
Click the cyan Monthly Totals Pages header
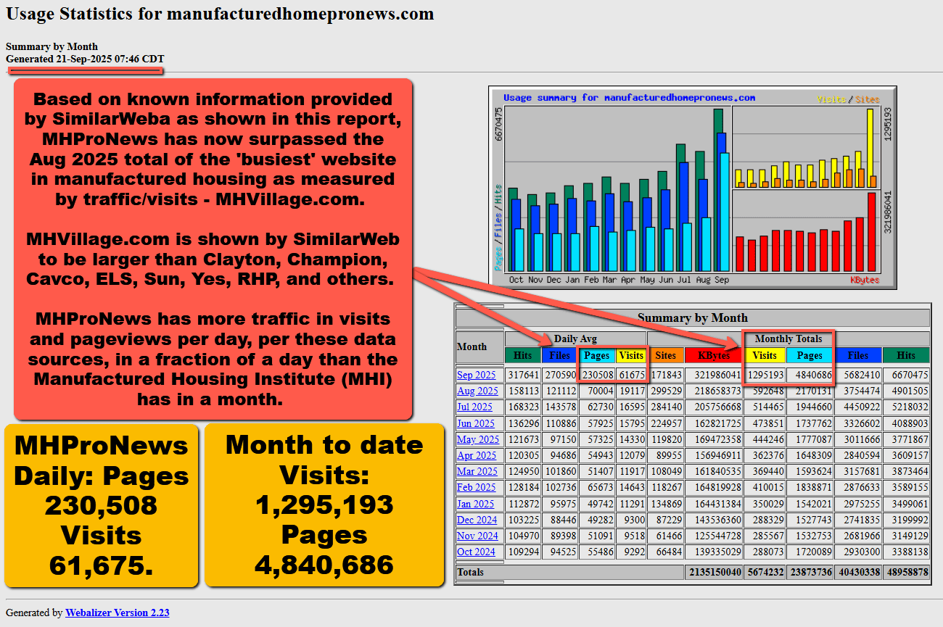[x=810, y=355]
